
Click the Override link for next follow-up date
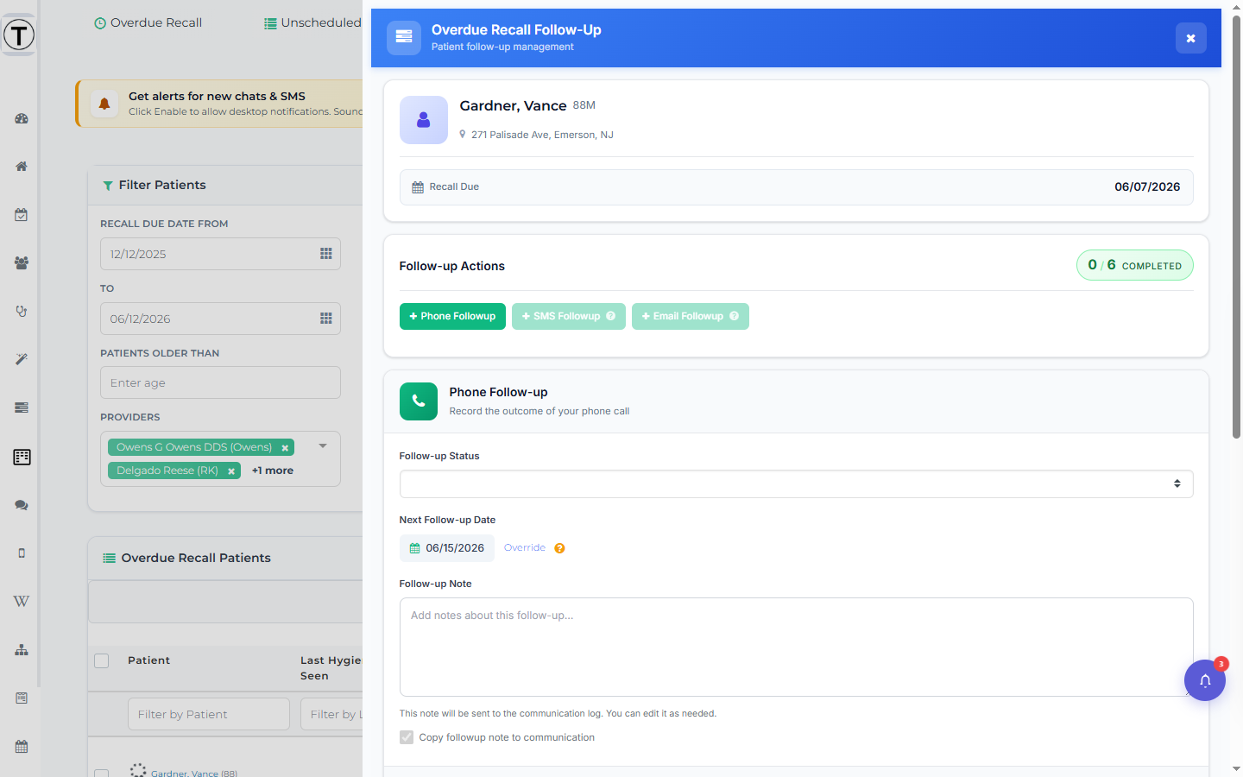coord(525,548)
